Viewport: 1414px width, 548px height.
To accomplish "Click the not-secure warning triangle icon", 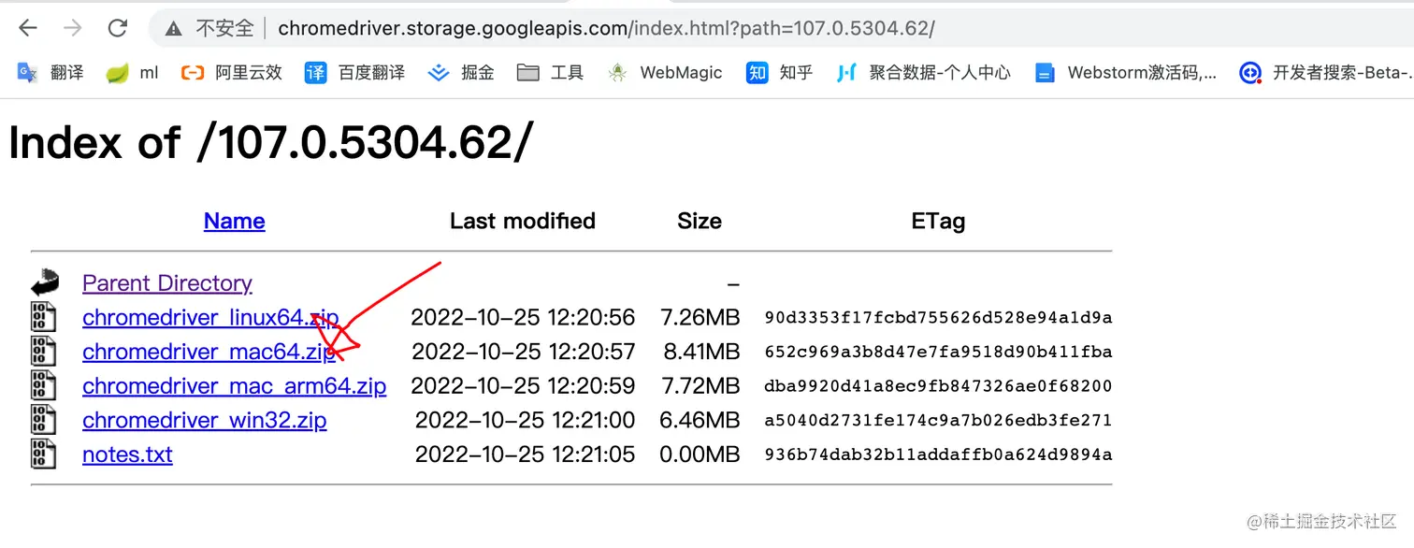I will coord(173,29).
